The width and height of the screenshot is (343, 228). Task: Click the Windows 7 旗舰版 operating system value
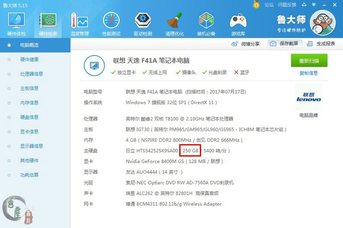171,102
